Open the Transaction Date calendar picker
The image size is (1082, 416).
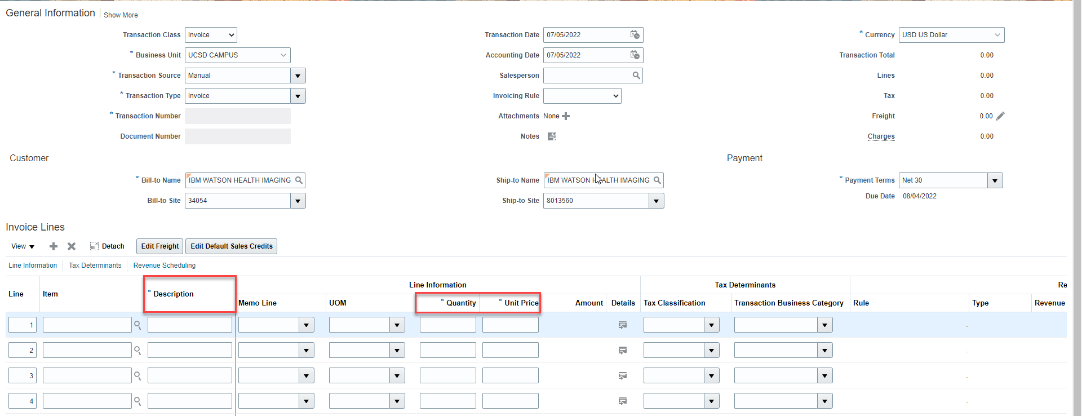coord(635,35)
